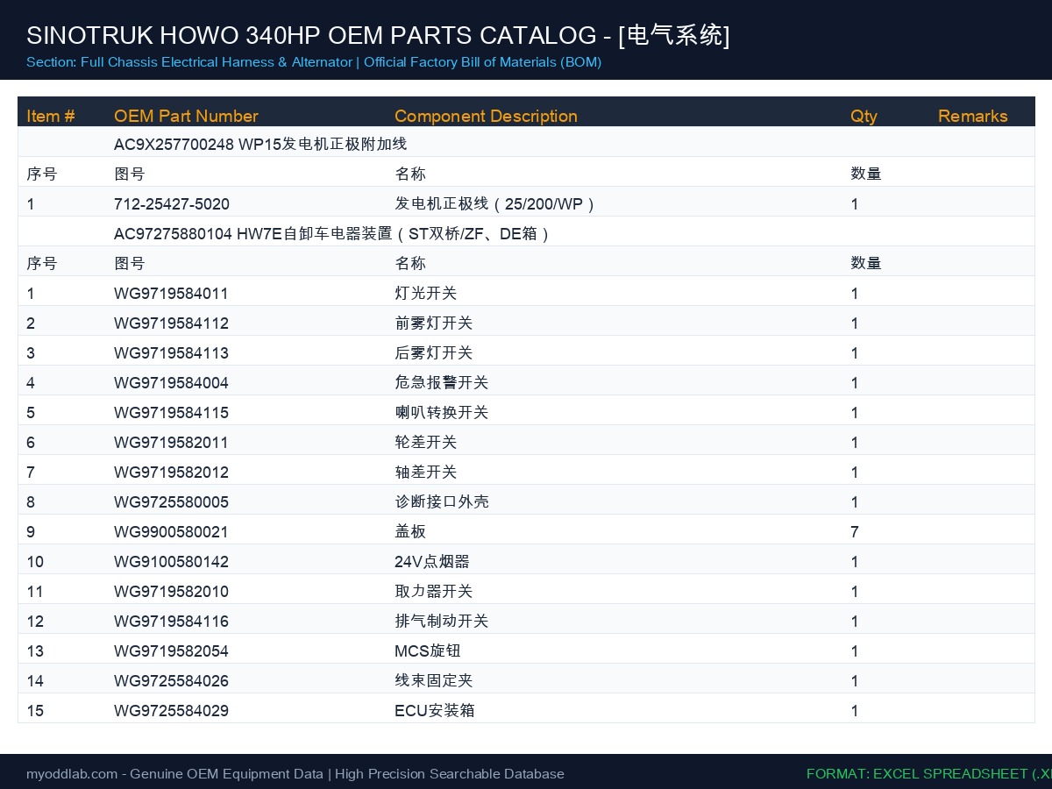Select part number 712-25427-5020
This screenshot has width=1052, height=789.
tap(172, 204)
